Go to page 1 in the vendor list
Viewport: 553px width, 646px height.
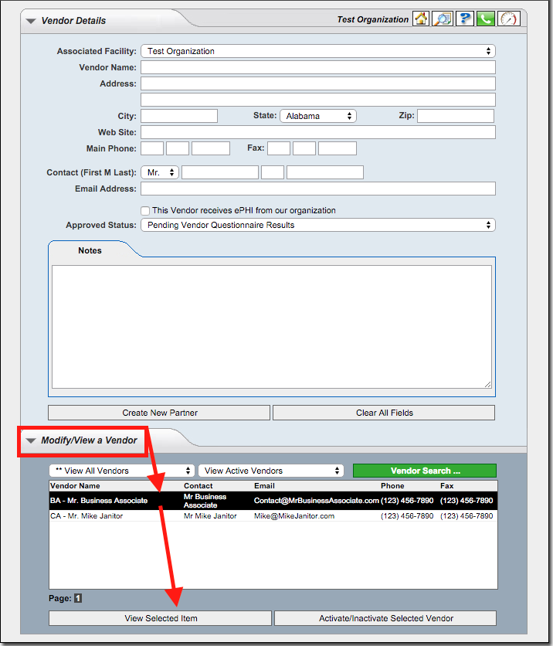coord(78,598)
